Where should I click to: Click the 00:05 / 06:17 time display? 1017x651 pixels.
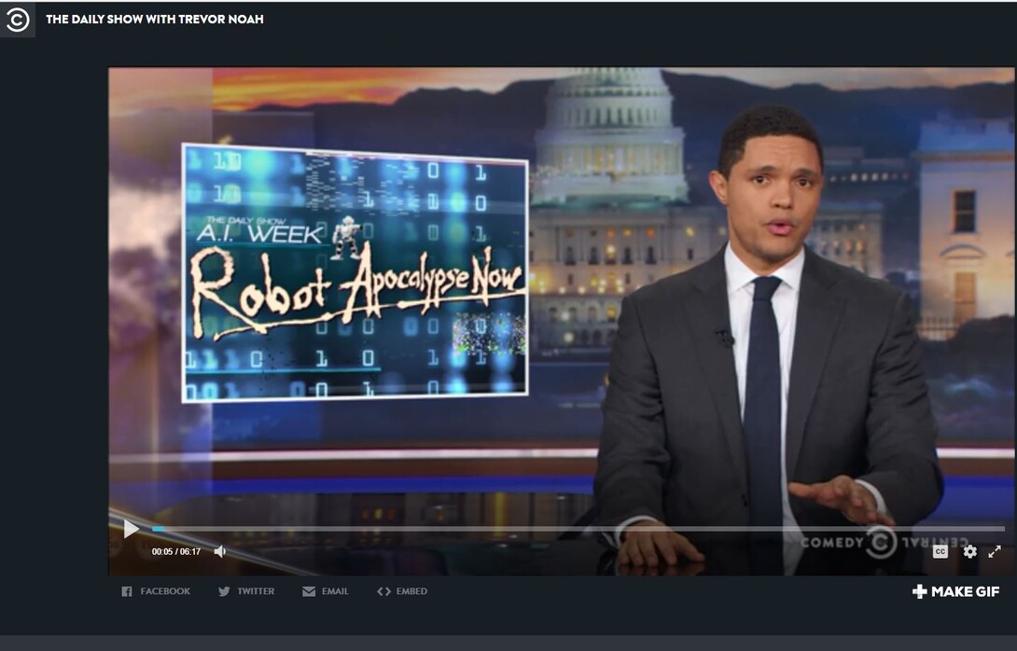click(176, 552)
